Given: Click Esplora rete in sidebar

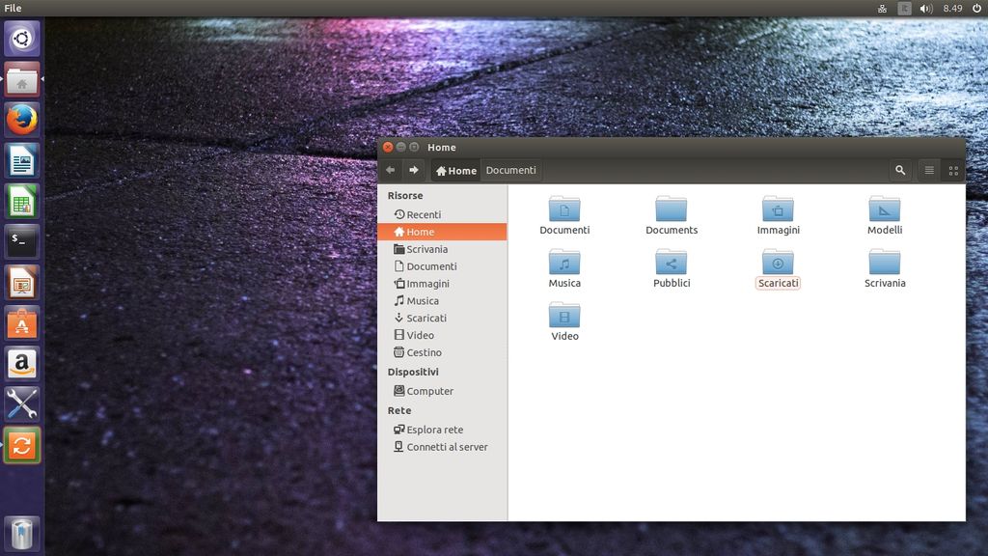Looking at the screenshot, I should [x=434, y=430].
